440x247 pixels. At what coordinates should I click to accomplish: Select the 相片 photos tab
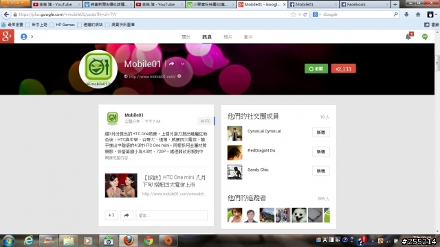pos(228,37)
